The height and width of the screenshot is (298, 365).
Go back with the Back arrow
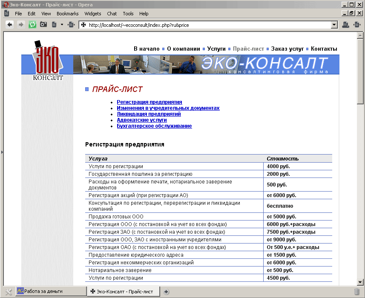[x=9, y=24]
